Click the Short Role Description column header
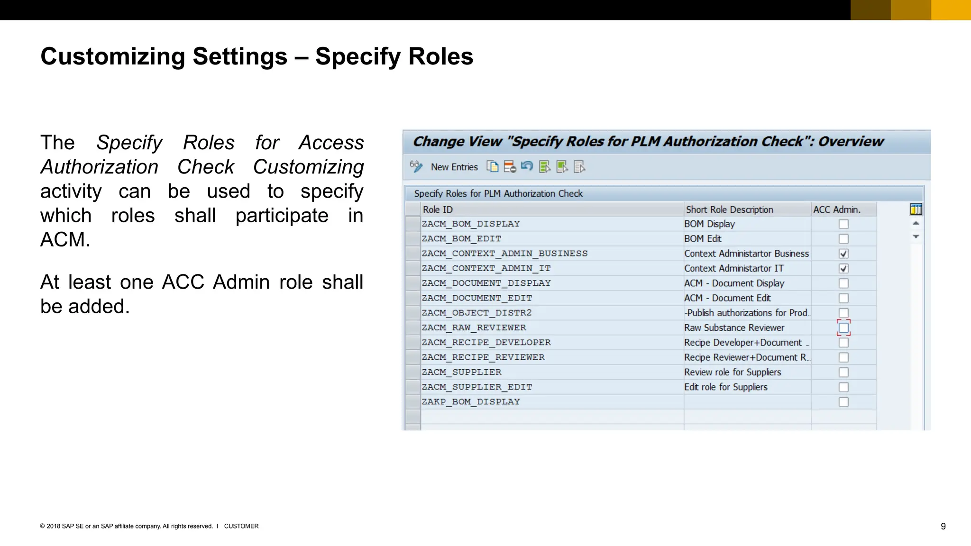 [x=747, y=209]
